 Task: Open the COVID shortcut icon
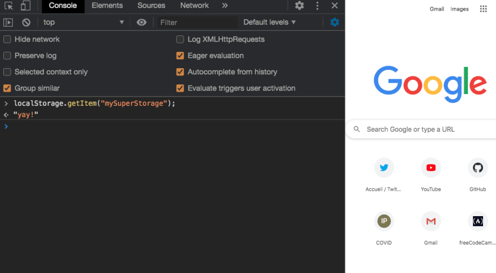(x=384, y=221)
